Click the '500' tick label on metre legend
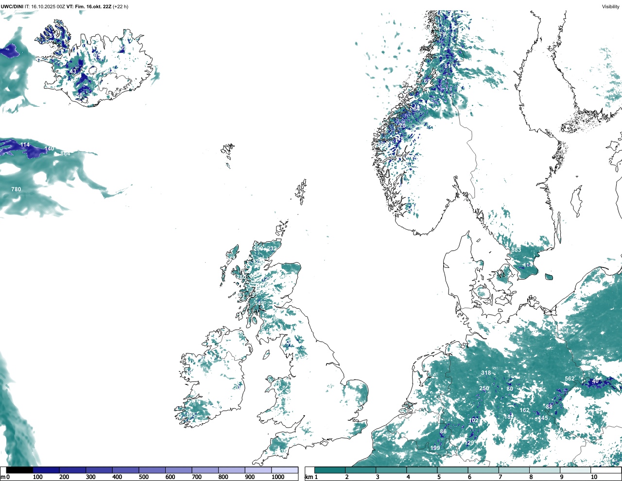 (143, 477)
